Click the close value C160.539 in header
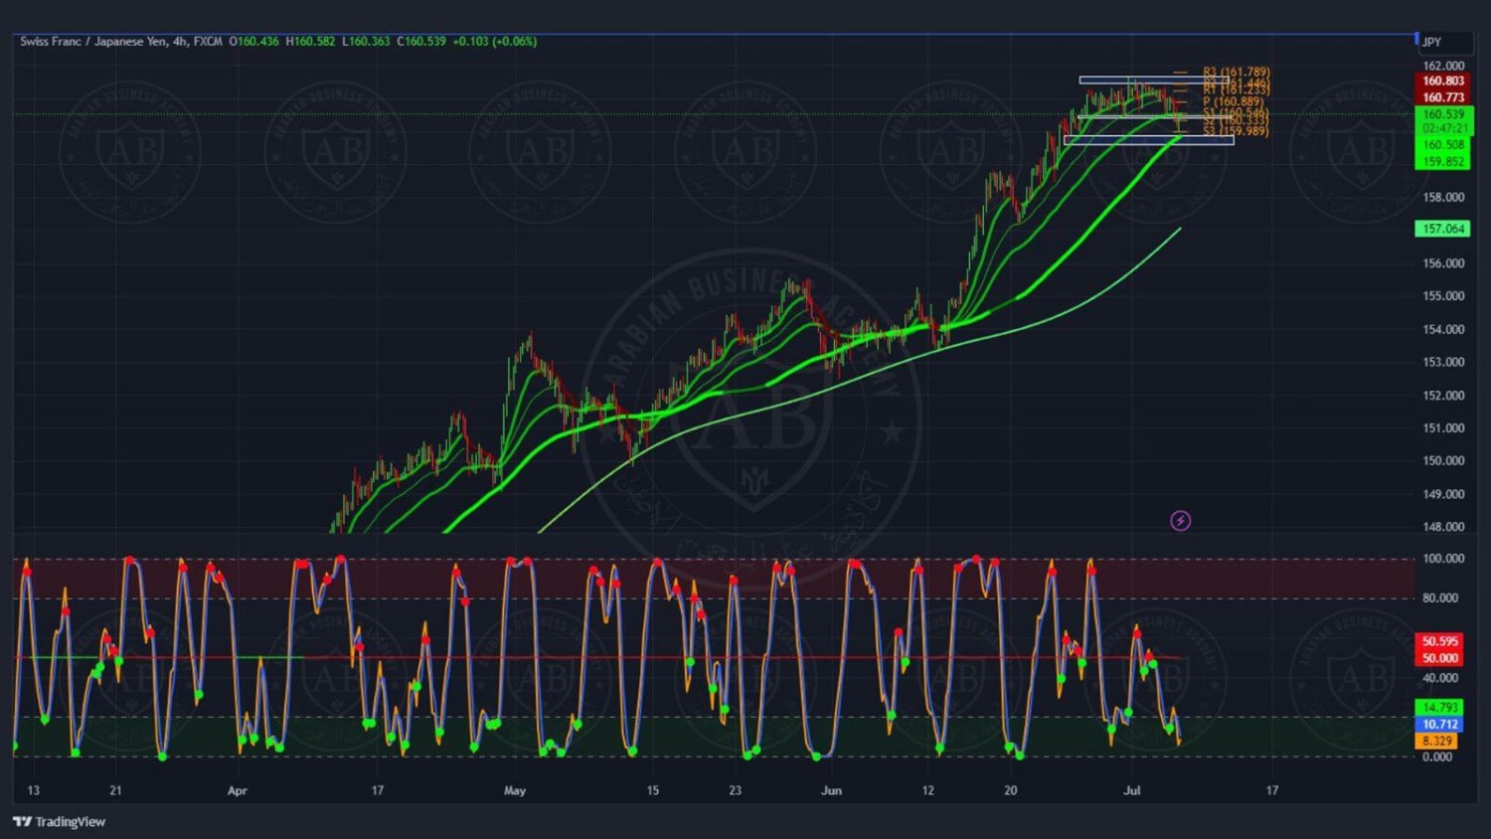The width and height of the screenshot is (1491, 839). 421,42
